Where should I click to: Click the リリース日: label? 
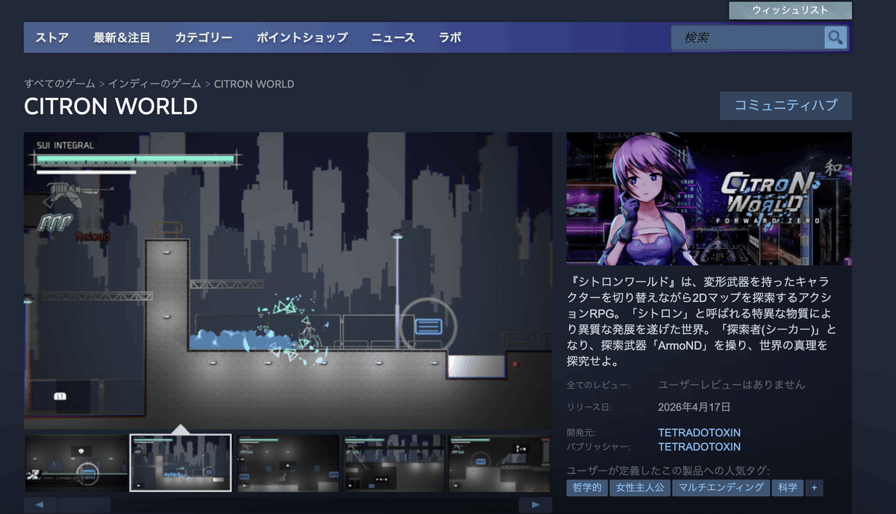589,407
